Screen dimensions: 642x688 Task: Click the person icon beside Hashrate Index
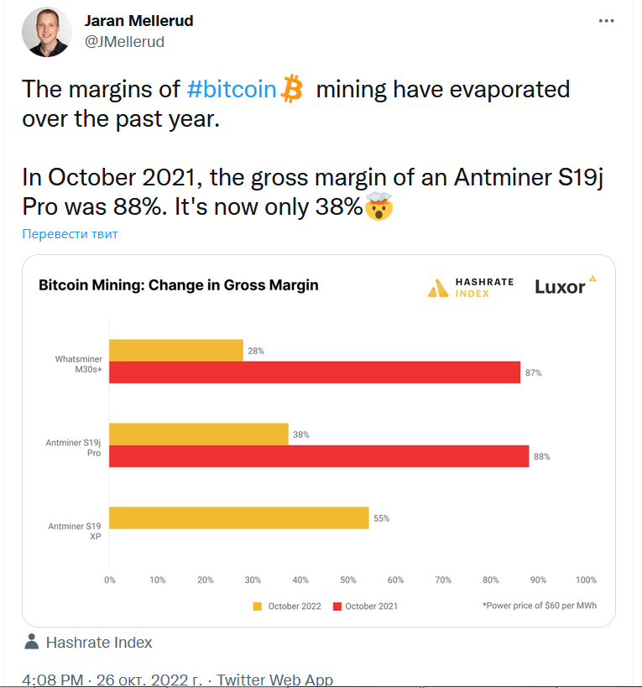[x=31, y=642]
